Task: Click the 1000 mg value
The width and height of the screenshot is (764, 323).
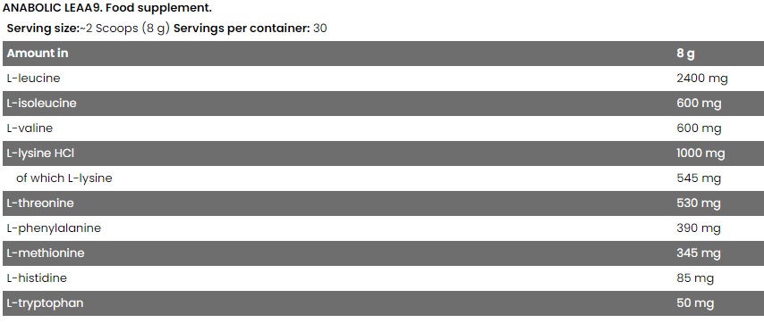Action: click(x=700, y=154)
